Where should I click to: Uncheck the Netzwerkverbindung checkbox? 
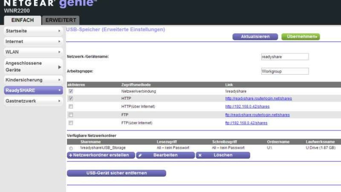71,91
